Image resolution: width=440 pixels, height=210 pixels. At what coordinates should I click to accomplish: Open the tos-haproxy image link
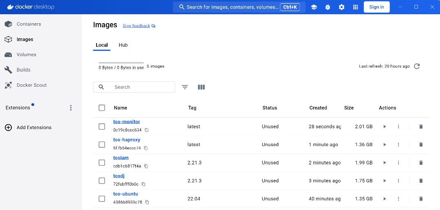[127, 140]
